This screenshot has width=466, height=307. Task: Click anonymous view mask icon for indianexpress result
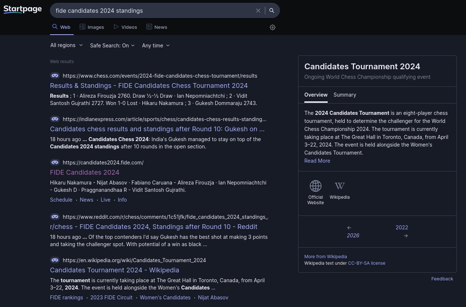click(x=55, y=119)
